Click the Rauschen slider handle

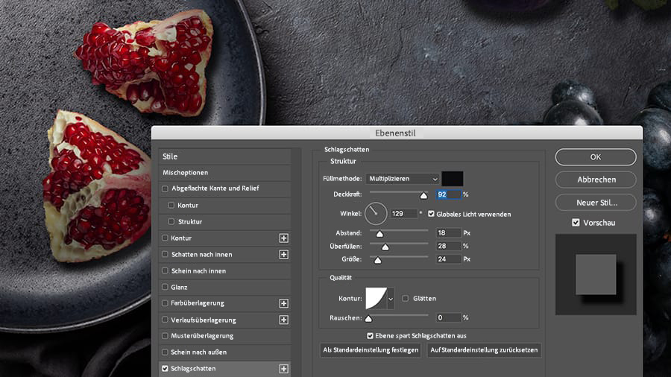tap(368, 318)
